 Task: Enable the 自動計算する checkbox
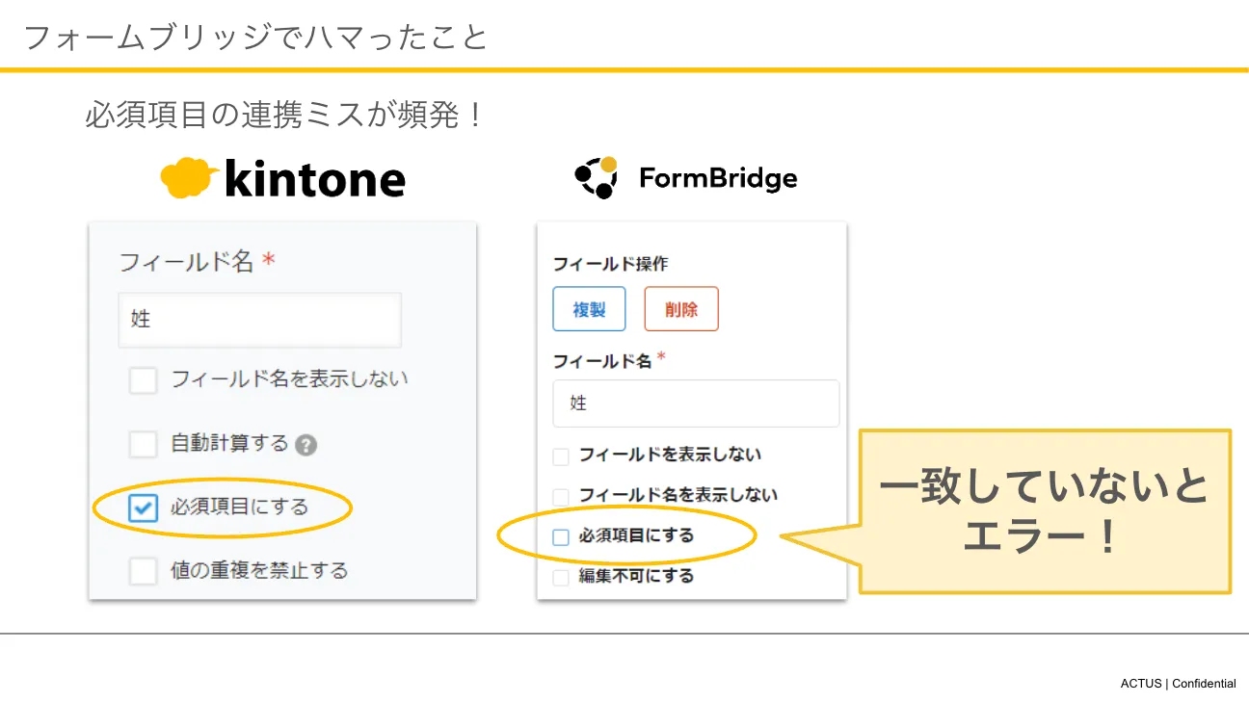[x=143, y=444]
